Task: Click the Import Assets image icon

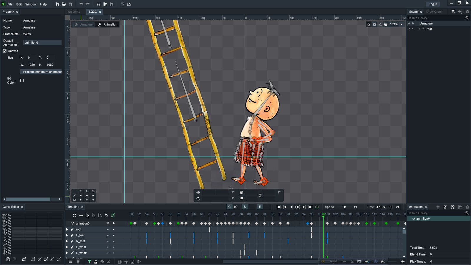Action: click(x=99, y=4)
